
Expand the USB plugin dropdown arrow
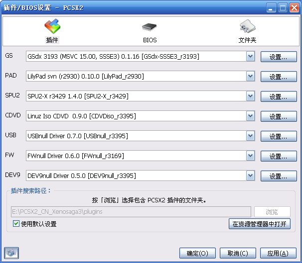point(250,136)
